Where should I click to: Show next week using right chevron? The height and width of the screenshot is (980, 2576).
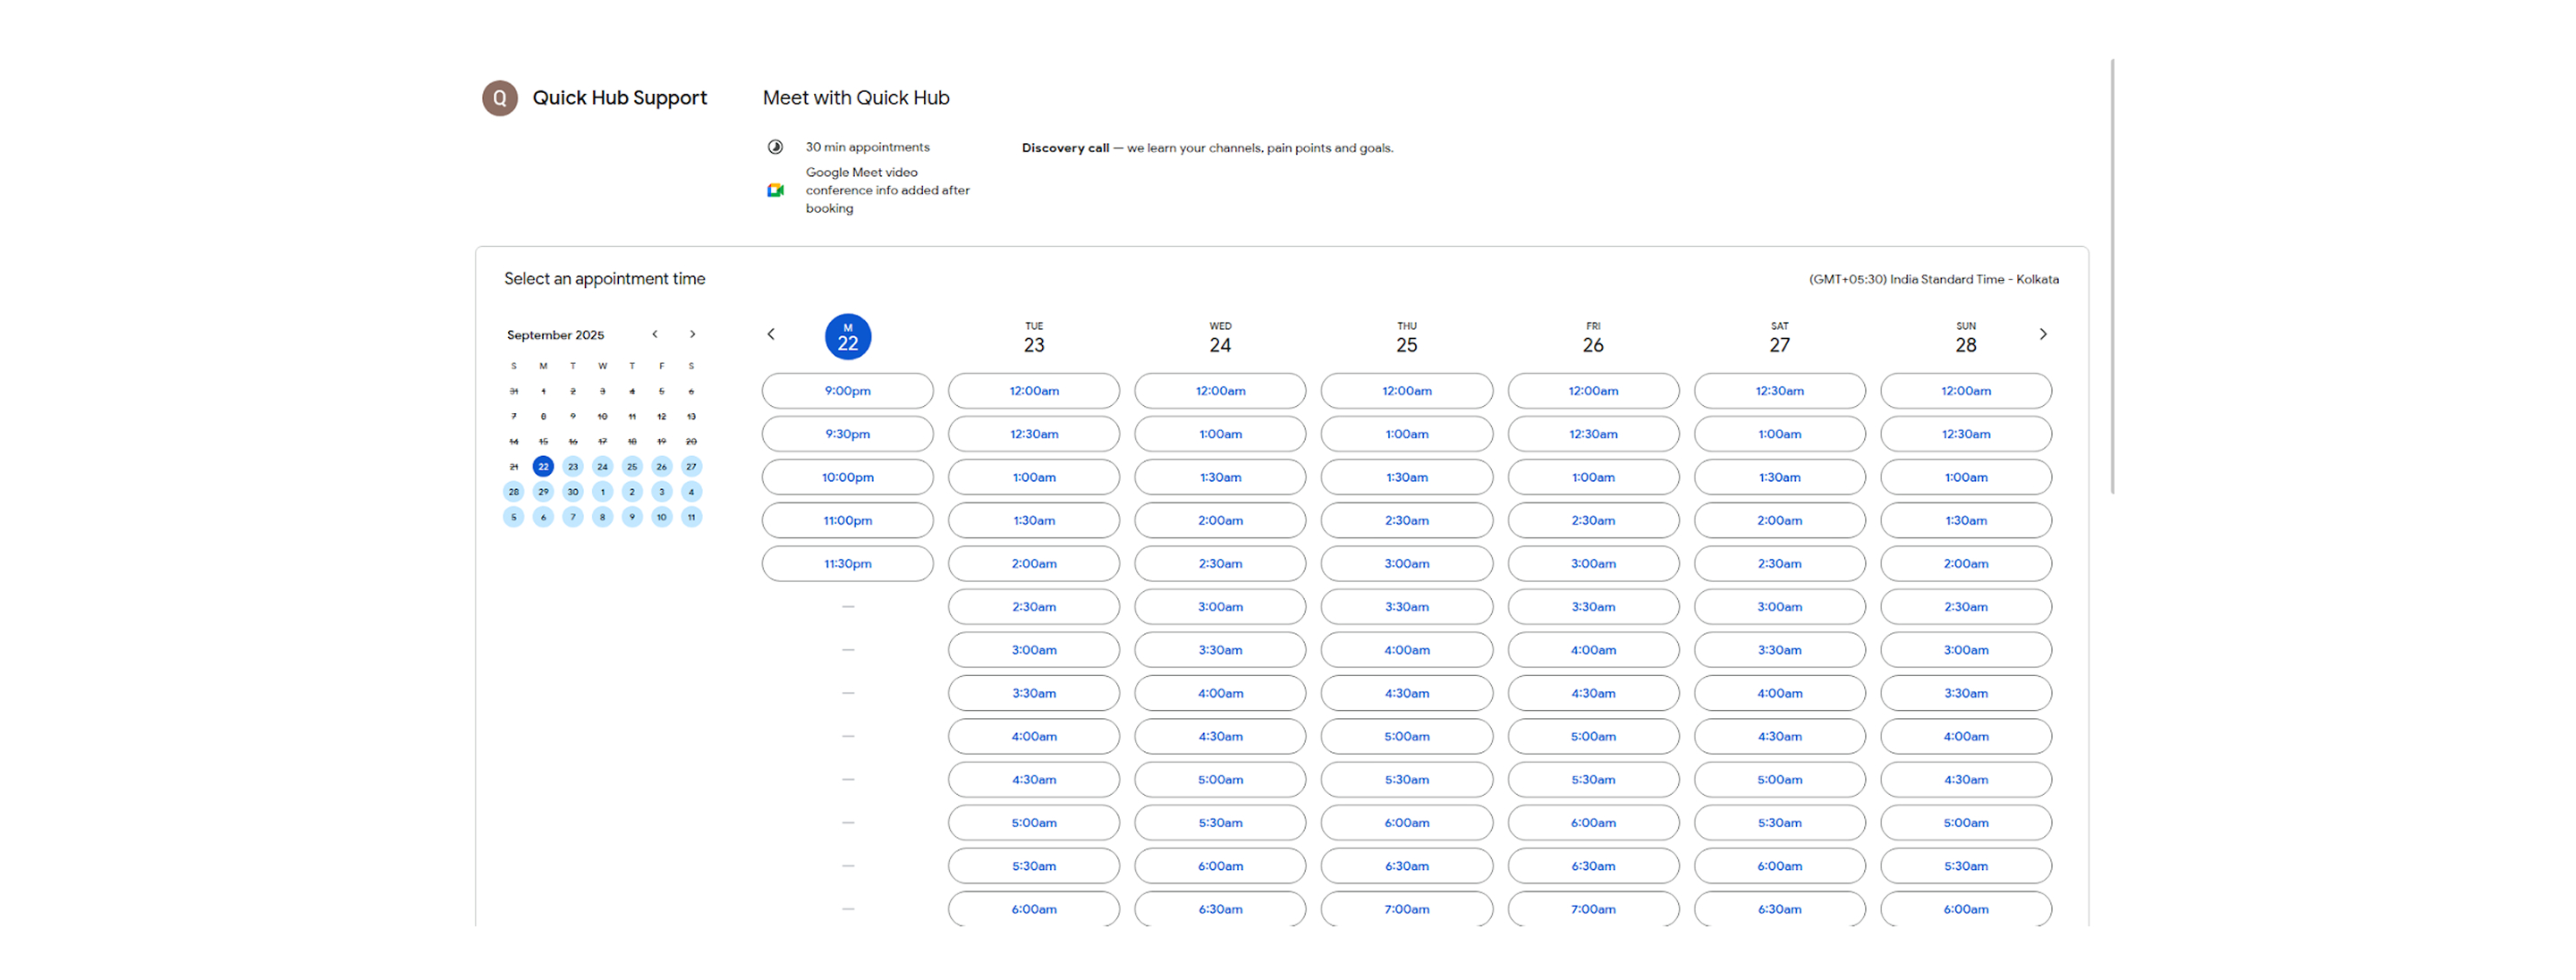(x=2043, y=334)
